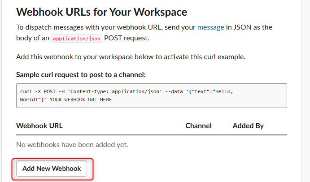Click the "curl -X POST" command text
The height and width of the screenshot is (182, 310).
click(38, 92)
